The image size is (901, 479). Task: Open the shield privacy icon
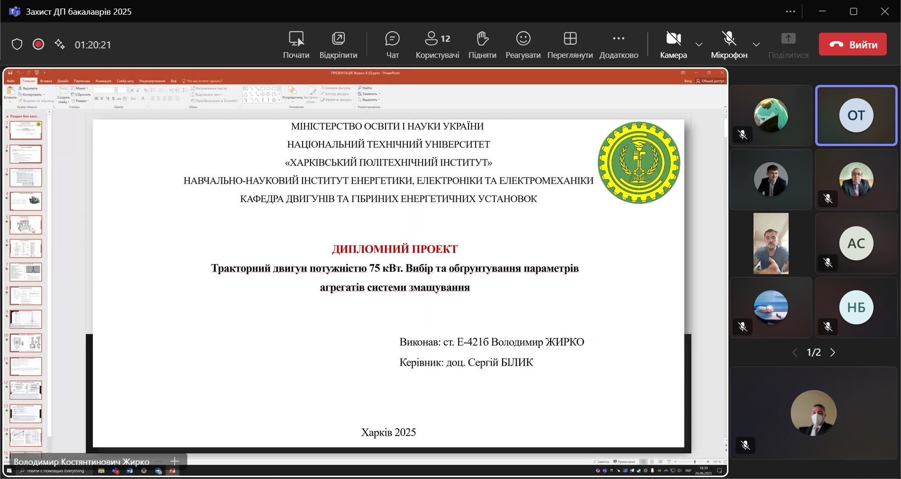click(x=17, y=45)
